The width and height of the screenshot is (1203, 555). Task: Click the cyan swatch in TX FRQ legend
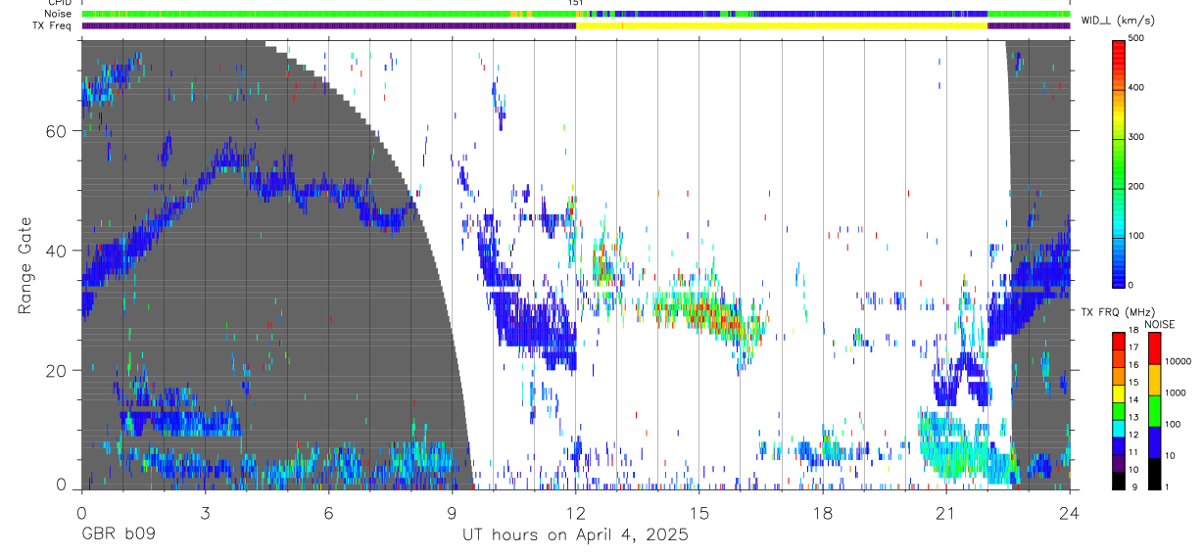pos(1119,428)
